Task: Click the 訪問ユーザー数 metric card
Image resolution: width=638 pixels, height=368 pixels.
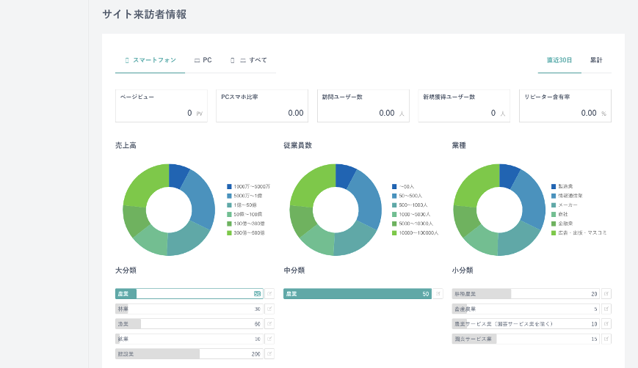Action: 363,106
